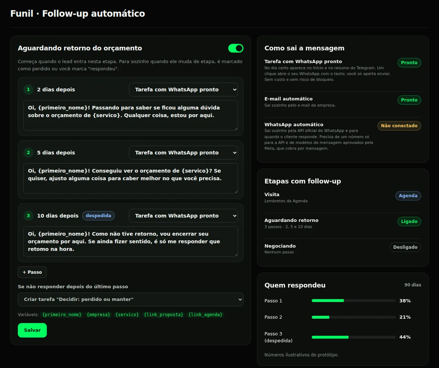The width and height of the screenshot is (439, 368).
Task: Click step 1 message text area
Action: click(x=131, y=115)
